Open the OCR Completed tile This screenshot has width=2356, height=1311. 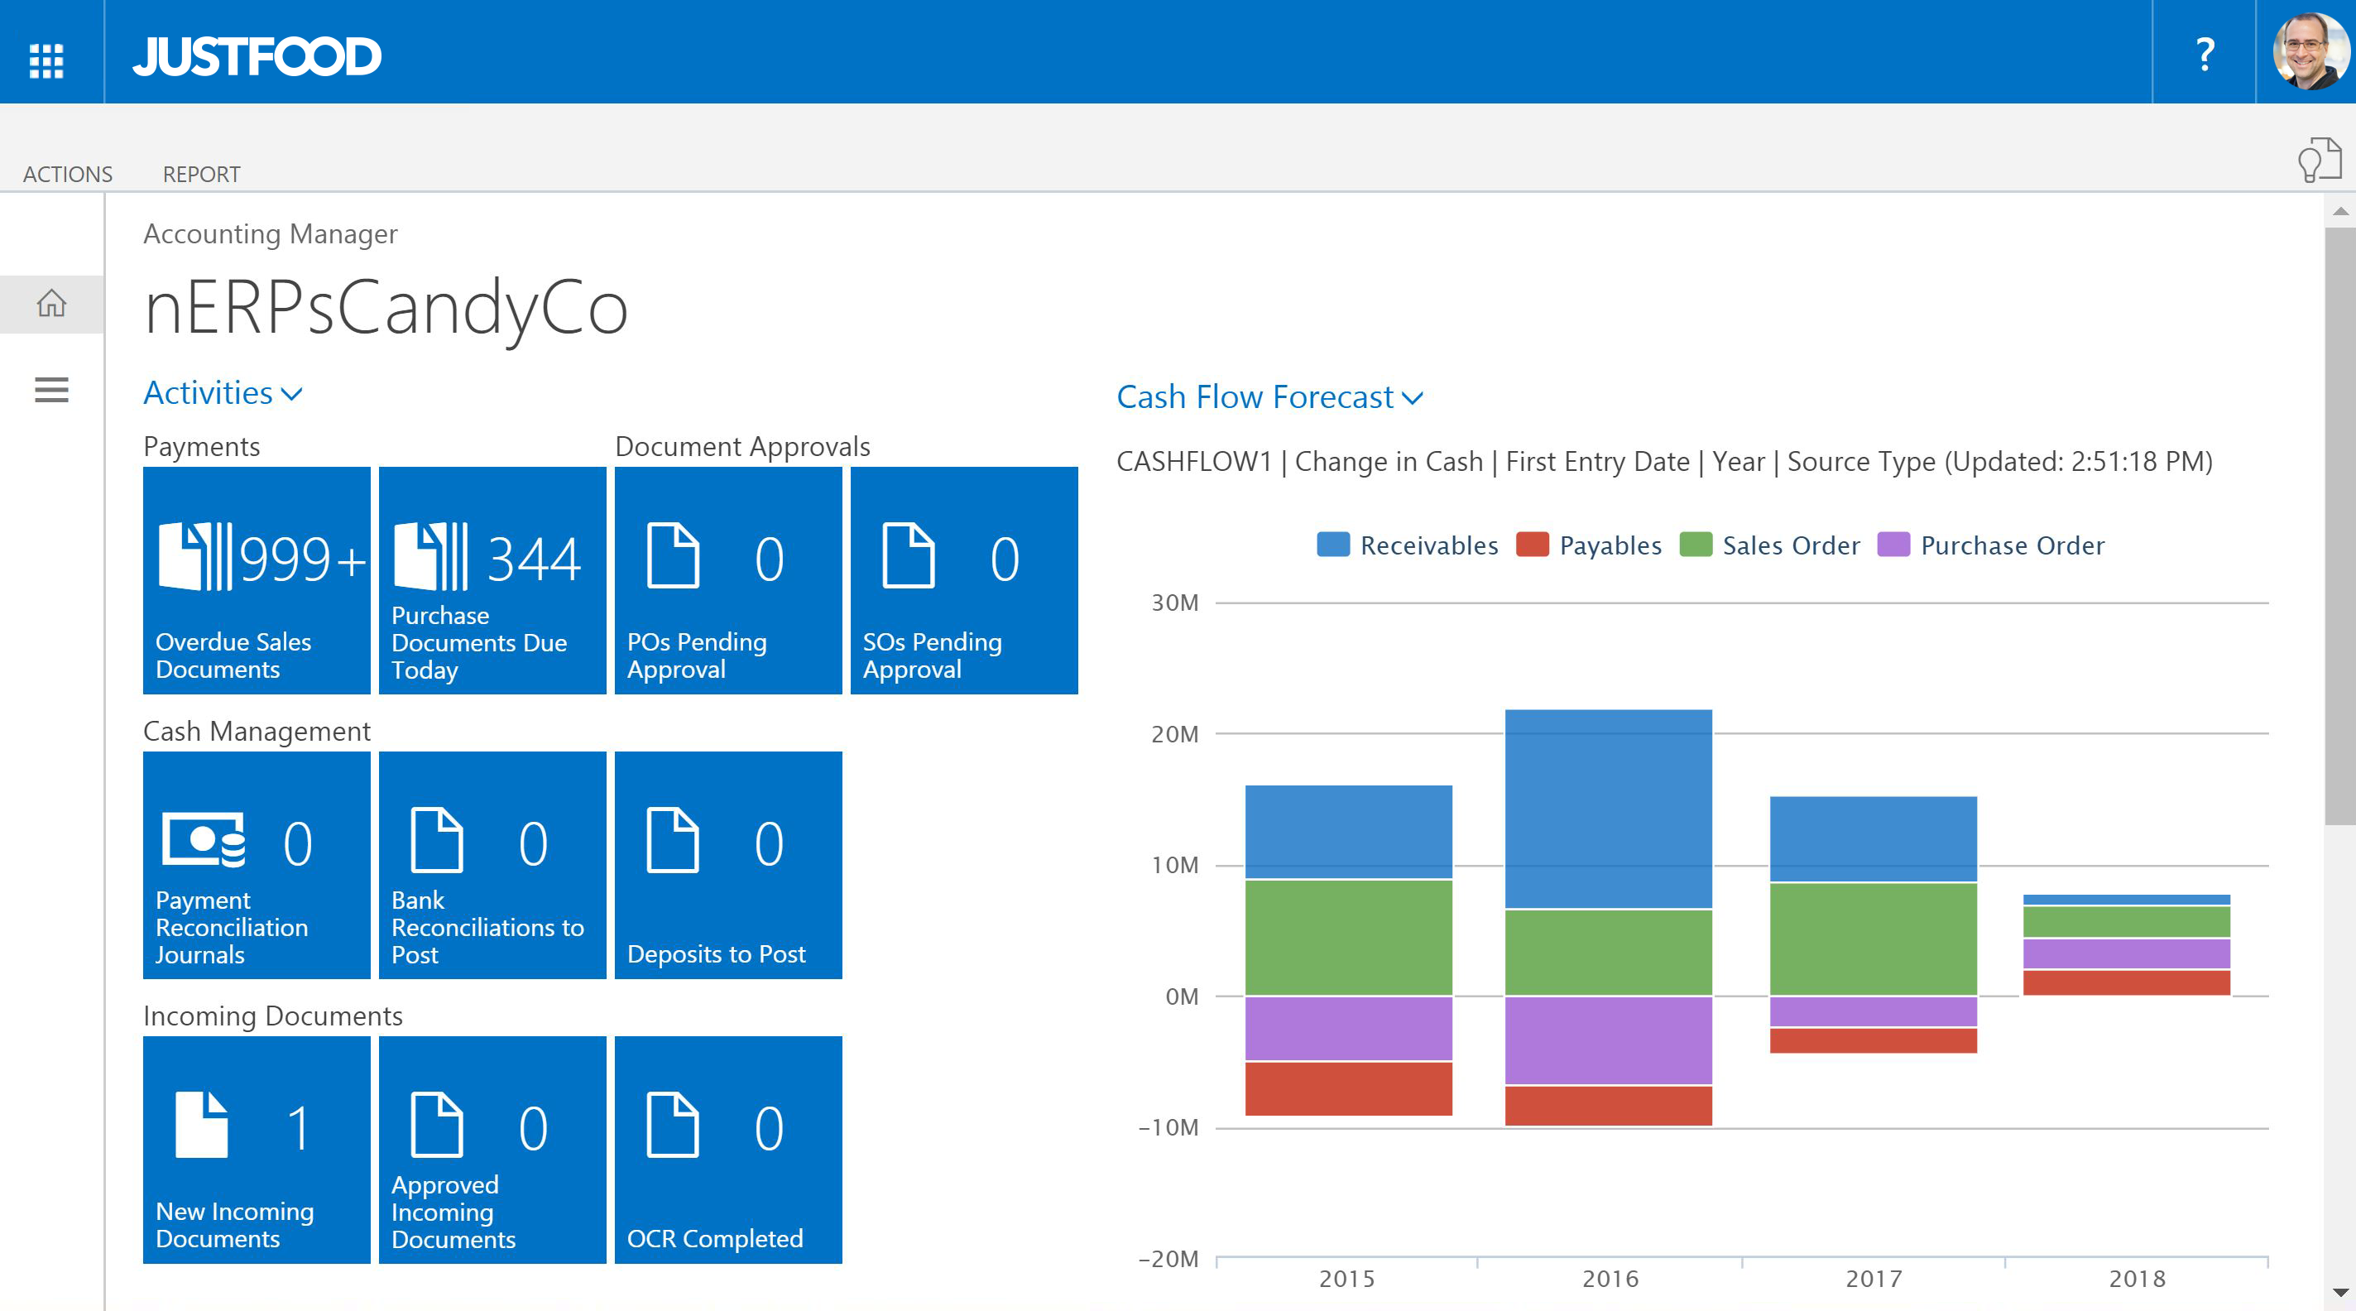(x=728, y=1151)
